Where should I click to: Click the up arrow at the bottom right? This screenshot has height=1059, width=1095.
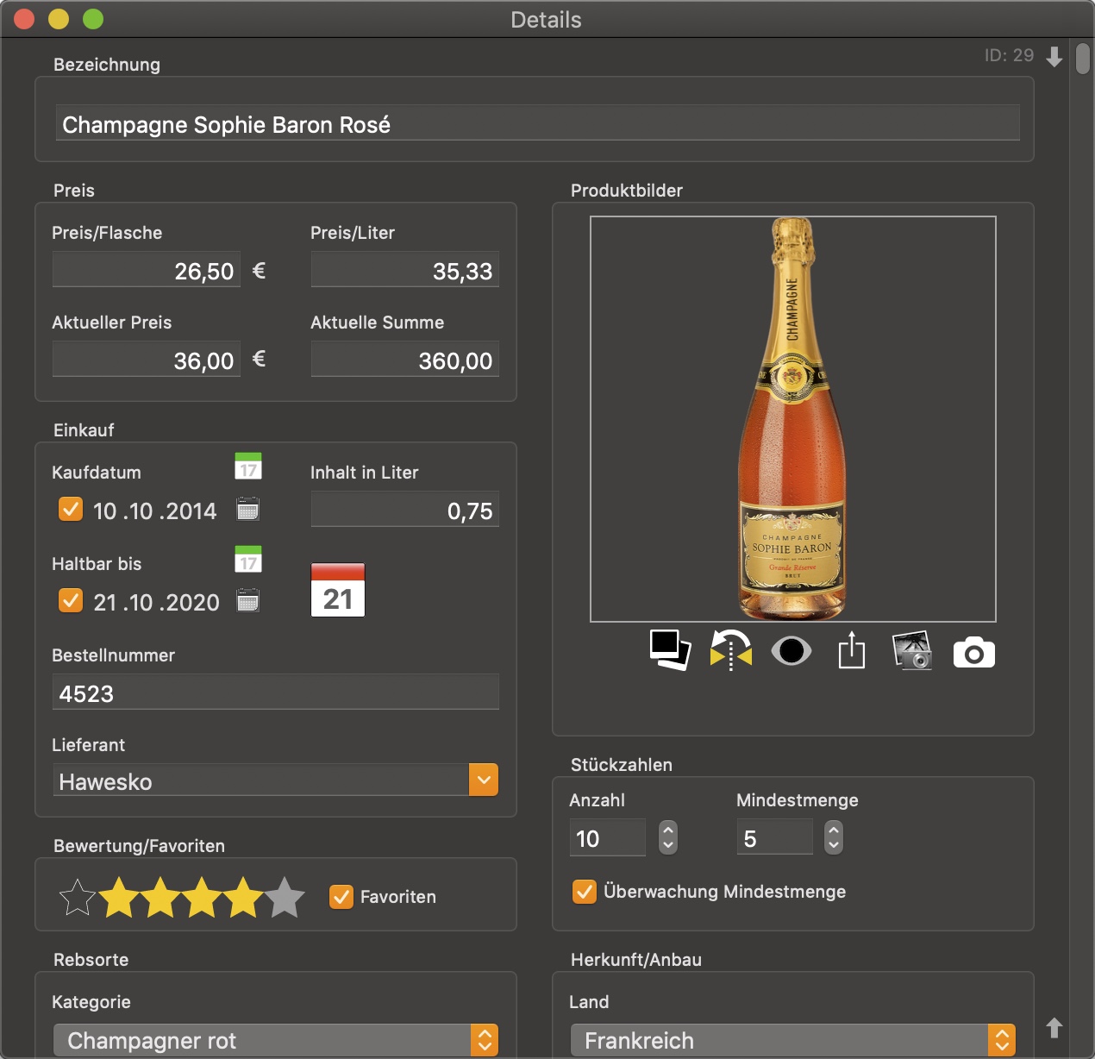(x=1054, y=1028)
